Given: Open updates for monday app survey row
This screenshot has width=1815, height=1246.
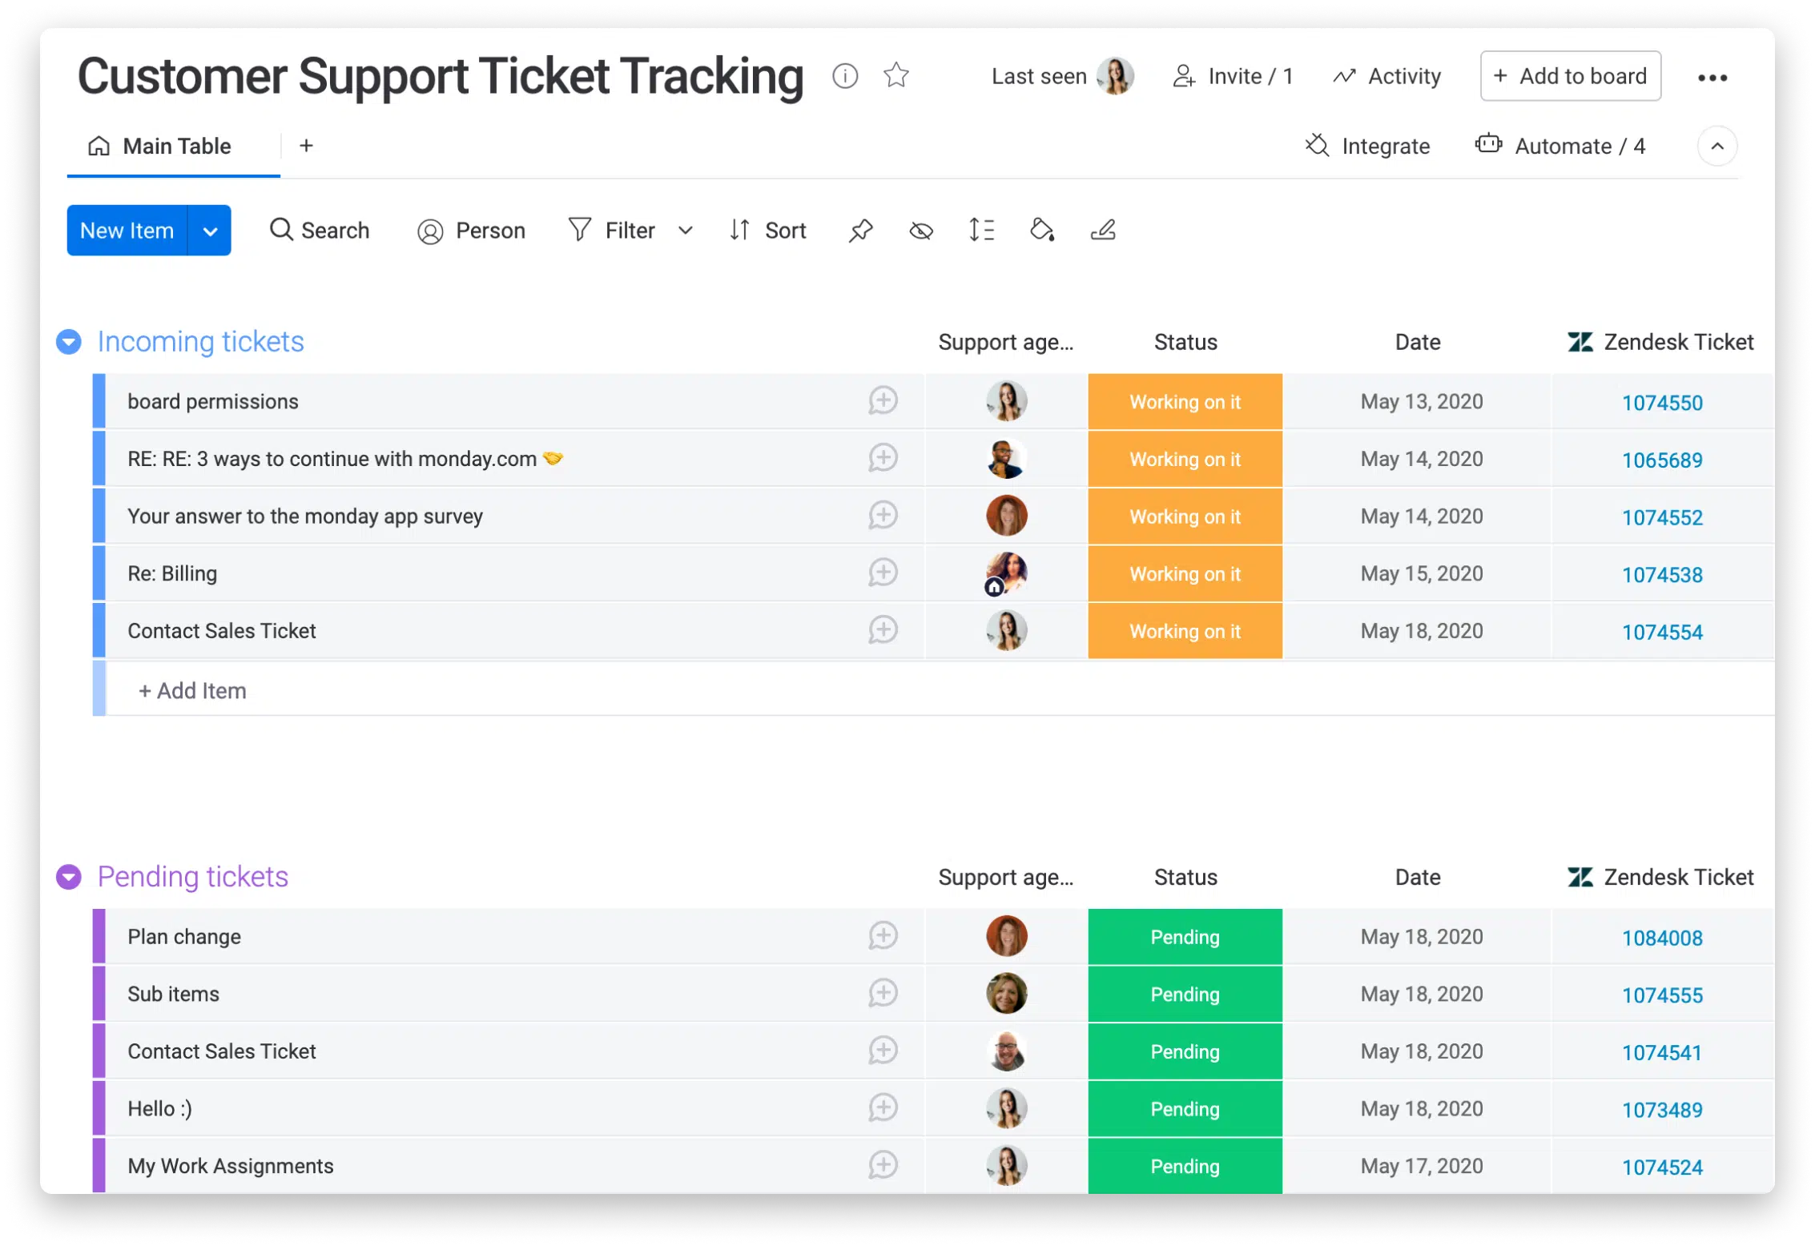Looking at the screenshot, I should tap(883, 516).
